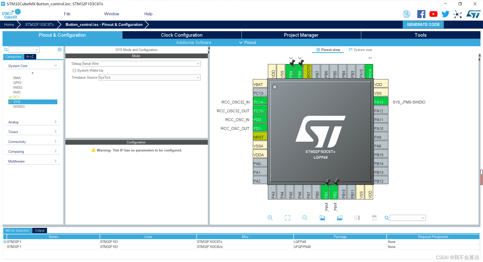This screenshot has width=483, height=262.
Task: Open the Window menu
Action: point(111,14)
